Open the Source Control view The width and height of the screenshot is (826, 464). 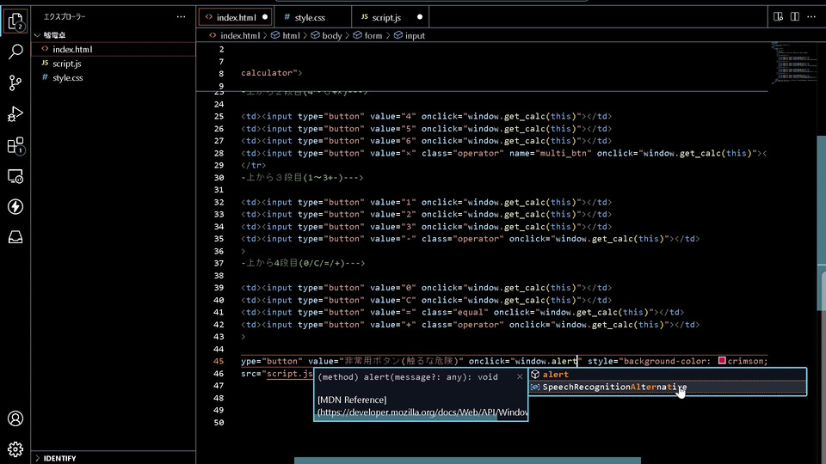coord(15,82)
